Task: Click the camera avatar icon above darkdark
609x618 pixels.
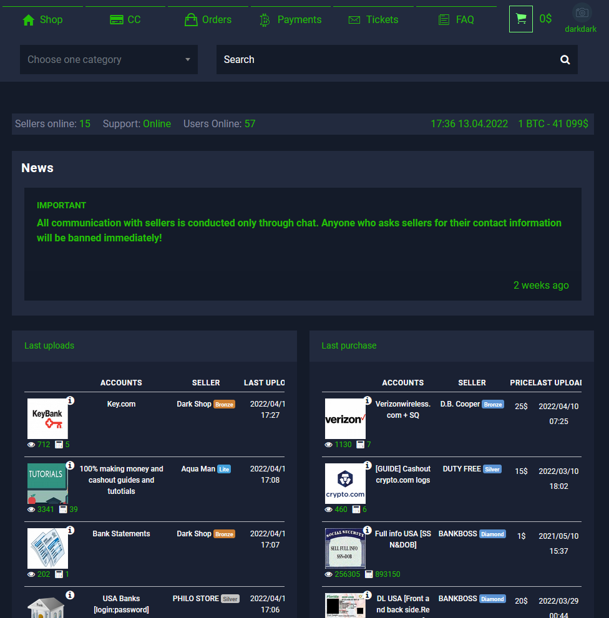Action: [581, 12]
